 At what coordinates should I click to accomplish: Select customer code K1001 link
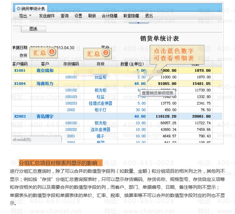point(20,71)
